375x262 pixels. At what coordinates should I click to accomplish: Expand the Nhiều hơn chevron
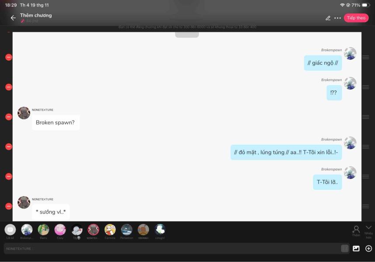coord(368,228)
